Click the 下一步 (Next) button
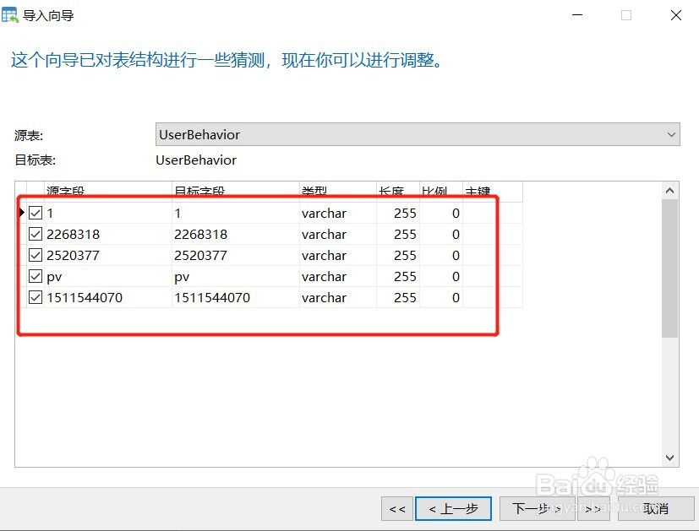This screenshot has height=531, width=699. [x=538, y=509]
